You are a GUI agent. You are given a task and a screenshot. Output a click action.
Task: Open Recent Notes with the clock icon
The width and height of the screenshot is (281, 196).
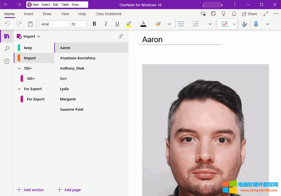[7, 61]
